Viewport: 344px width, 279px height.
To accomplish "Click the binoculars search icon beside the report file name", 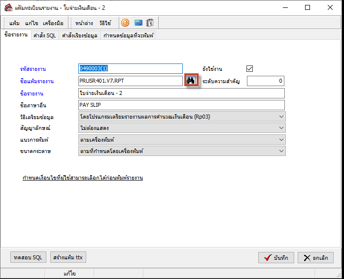I will pyautogui.click(x=191, y=81).
